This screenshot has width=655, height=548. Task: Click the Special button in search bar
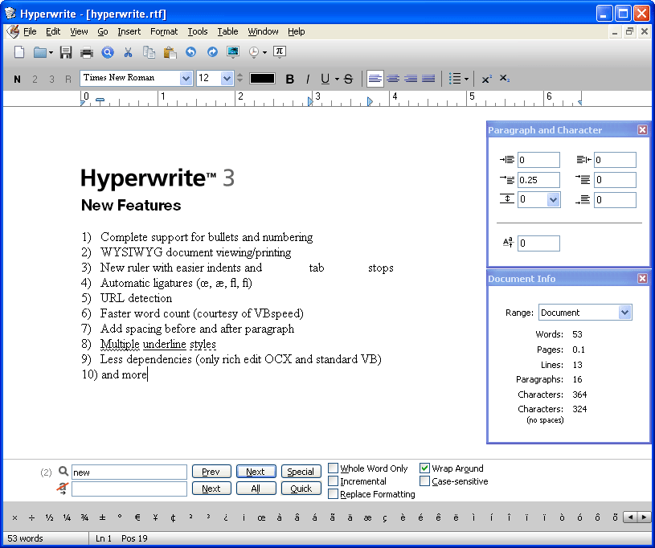pyautogui.click(x=301, y=472)
